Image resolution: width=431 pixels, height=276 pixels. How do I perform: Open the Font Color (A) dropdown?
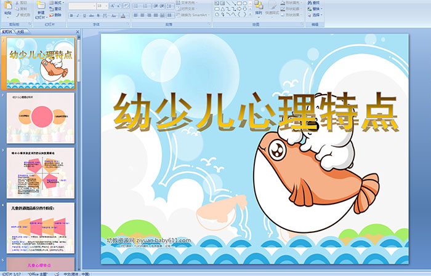pyautogui.click(x=124, y=15)
